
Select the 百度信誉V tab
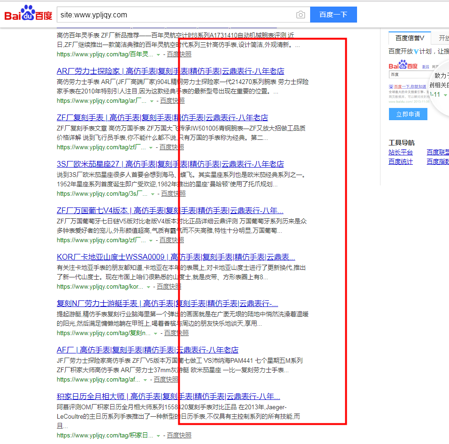pyautogui.click(x=410, y=38)
